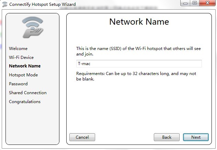Viewport: 217px width, 150px height.
Task: Select the Congratulations step
Action: 25,102
